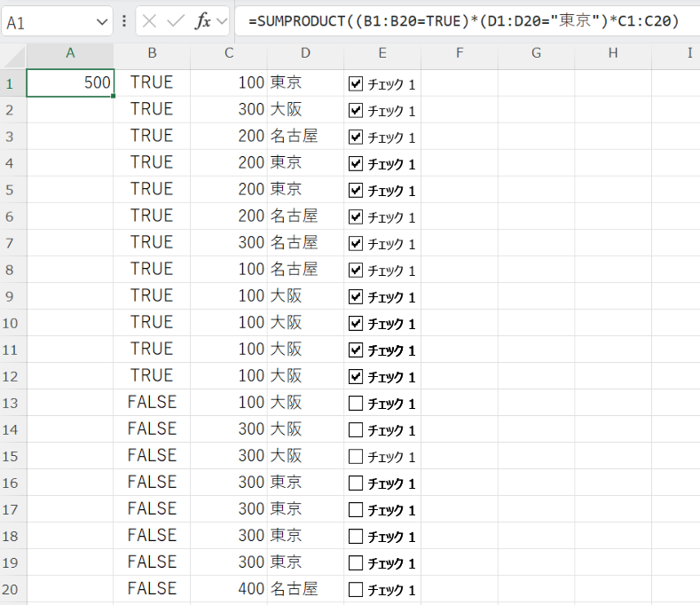Select column D header

305,54
